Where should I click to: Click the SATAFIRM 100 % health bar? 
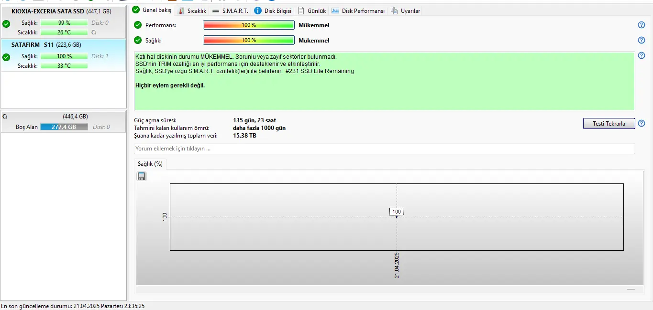[64, 56]
